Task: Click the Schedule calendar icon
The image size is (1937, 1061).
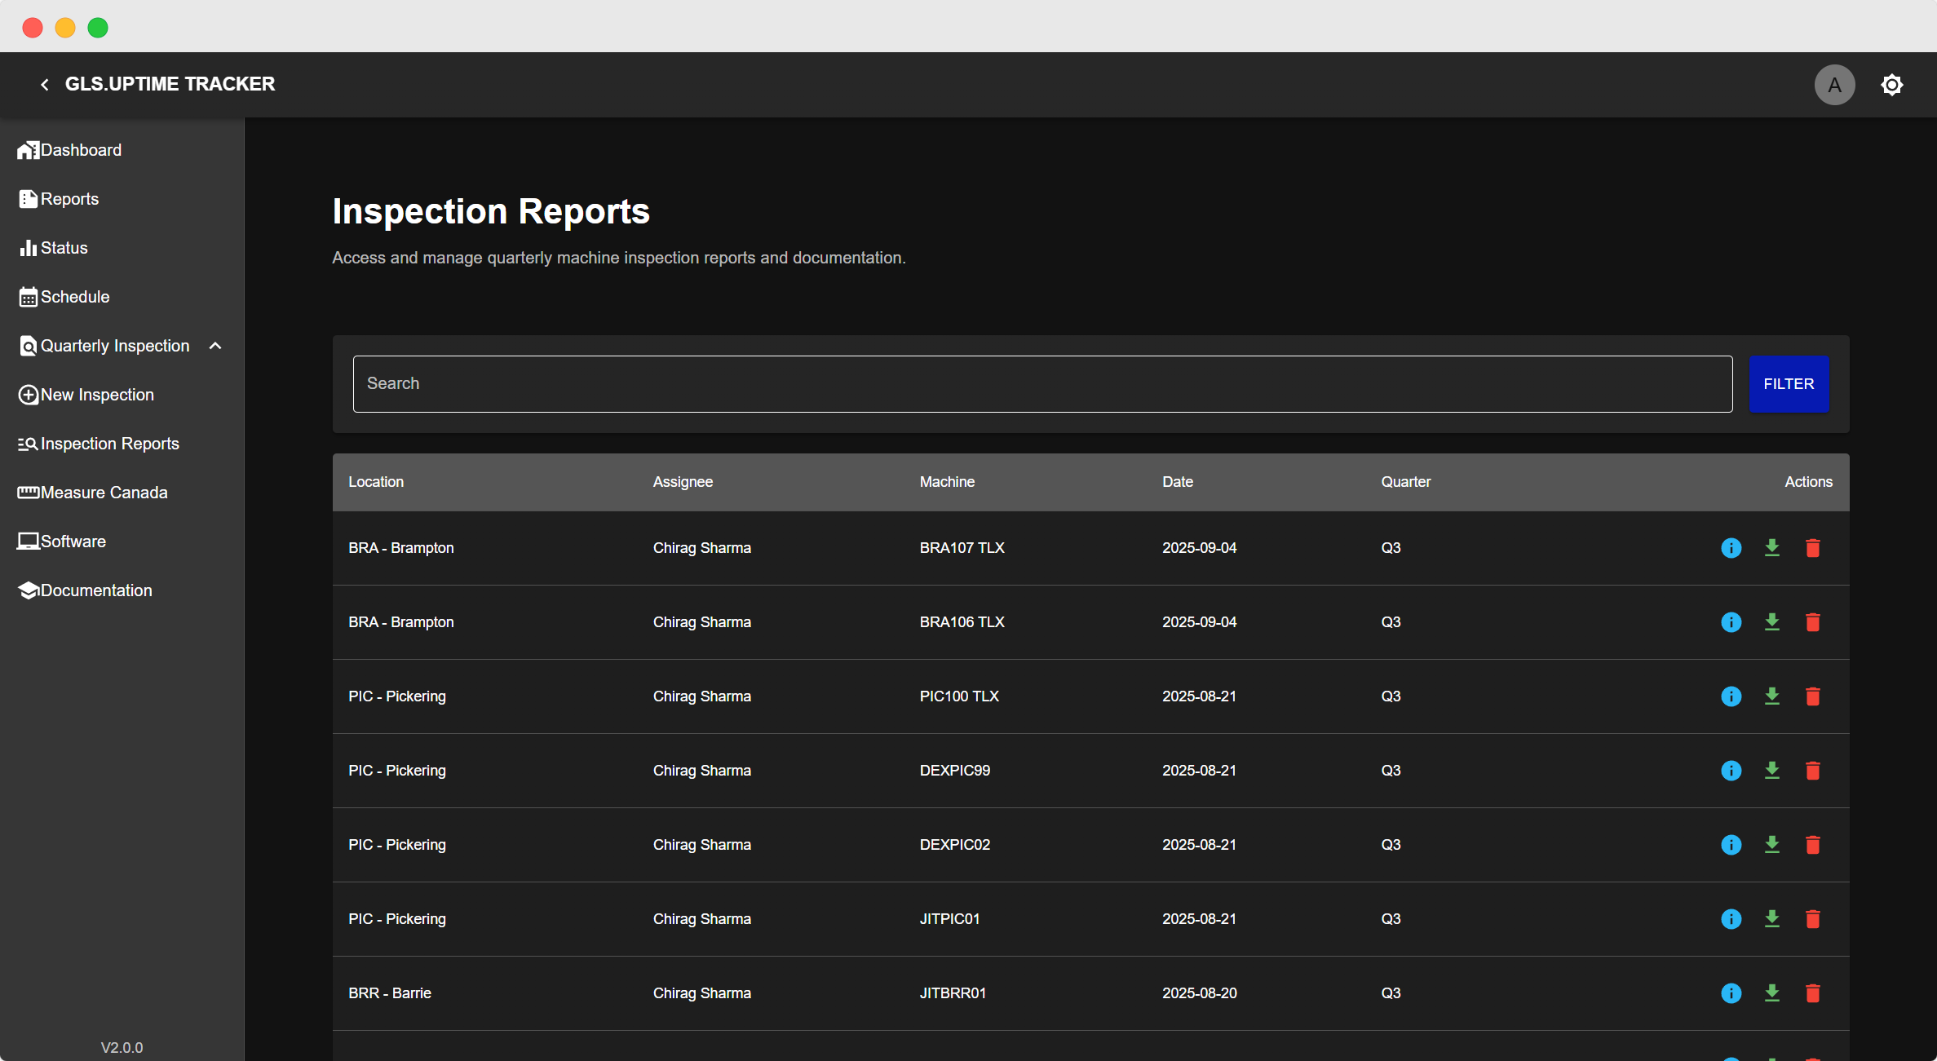Action: point(29,296)
